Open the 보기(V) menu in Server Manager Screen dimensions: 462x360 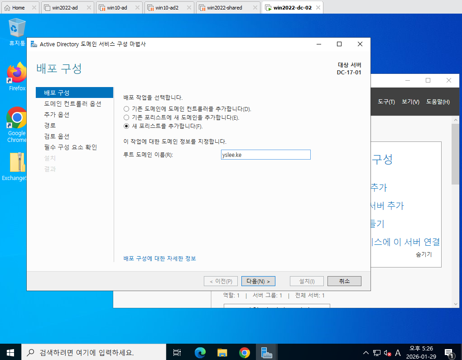(410, 102)
